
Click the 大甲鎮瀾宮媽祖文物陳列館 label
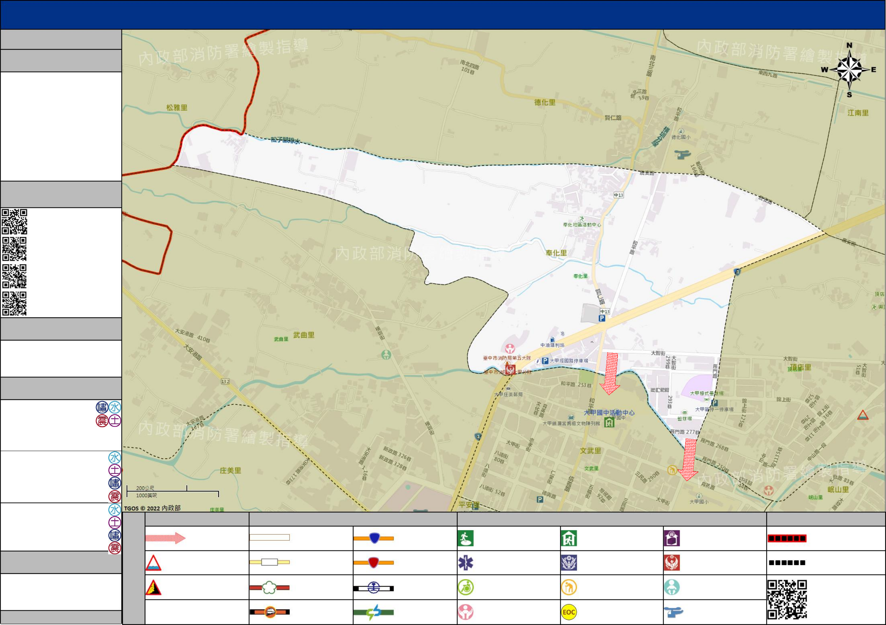pos(571,423)
